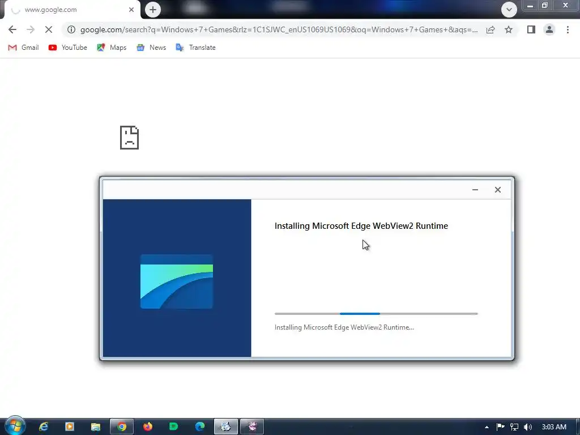Show hidden system tray icons
This screenshot has height=435, width=580.
click(487, 427)
